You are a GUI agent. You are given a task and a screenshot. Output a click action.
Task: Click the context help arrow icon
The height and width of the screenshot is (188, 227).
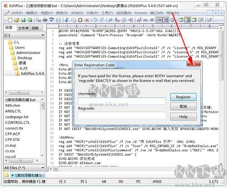[x=209, y=20]
